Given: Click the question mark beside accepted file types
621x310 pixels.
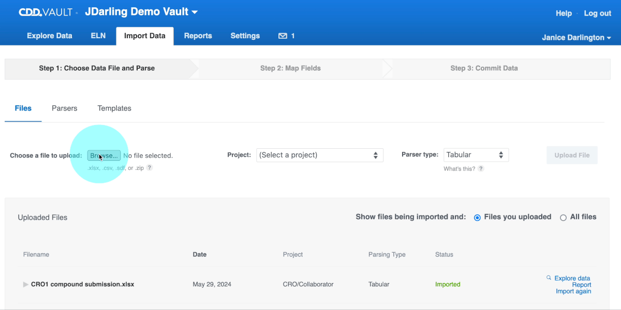Looking at the screenshot, I should coord(149,167).
